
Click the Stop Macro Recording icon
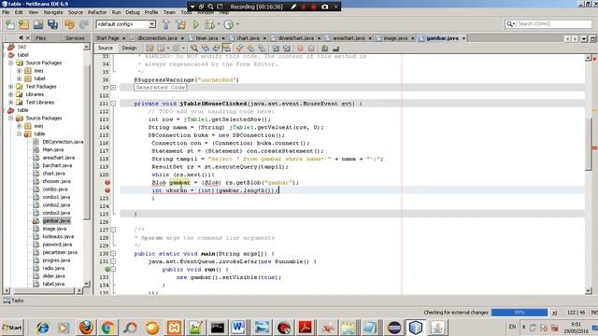pos(311,49)
